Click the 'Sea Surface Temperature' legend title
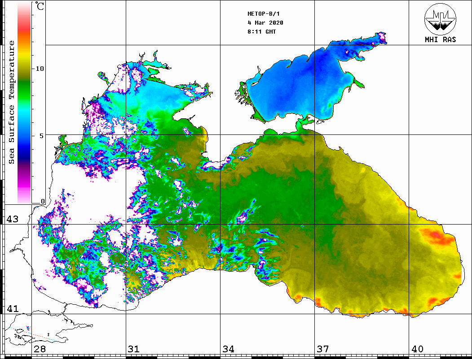 pyautogui.click(x=12, y=102)
